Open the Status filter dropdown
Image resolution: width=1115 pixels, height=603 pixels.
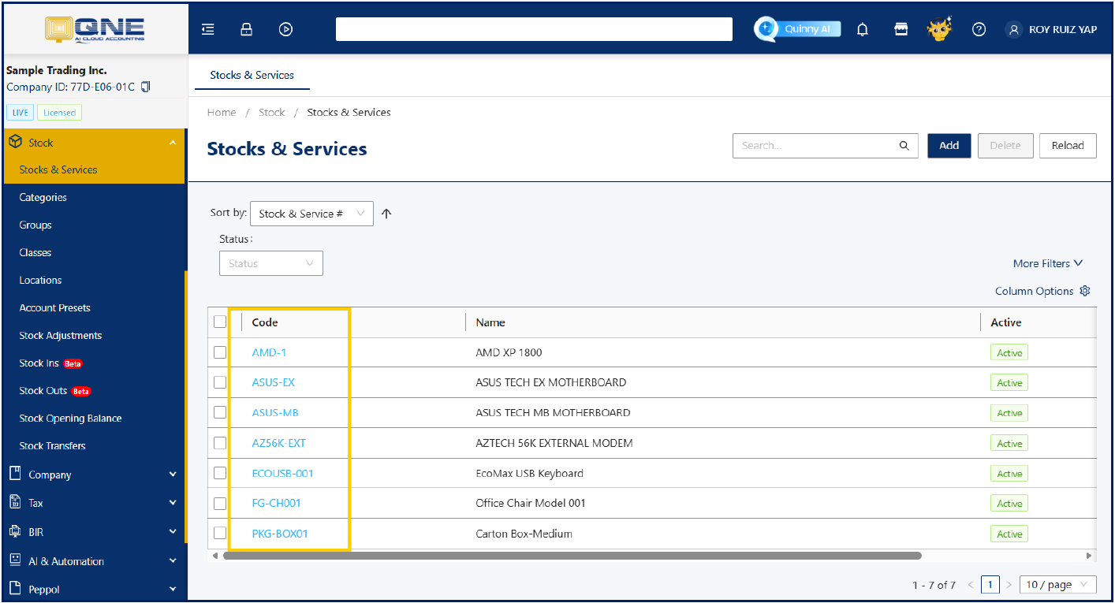point(271,263)
